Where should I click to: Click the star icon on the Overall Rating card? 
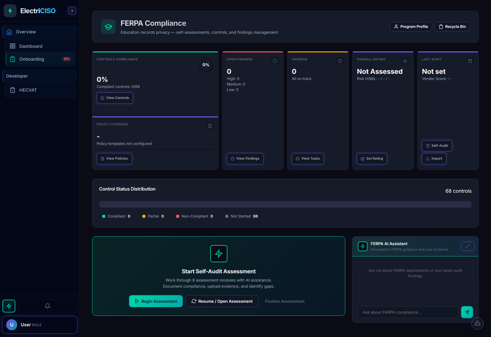click(405, 61)
